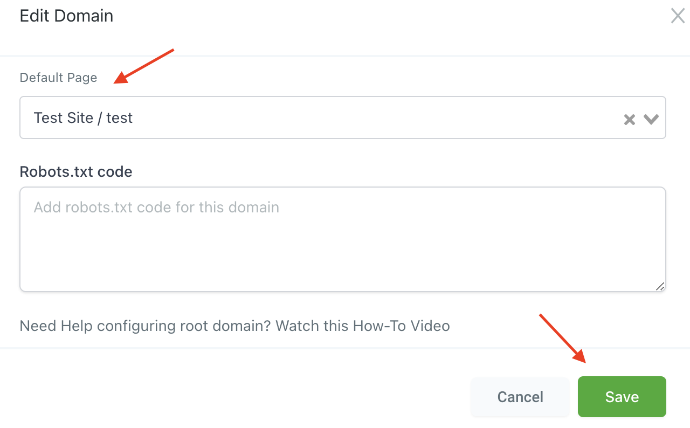The height and width of the screenshot is (428, 690).
Task: Clear the selected Default Page value
Action: [x=629, y=120]
